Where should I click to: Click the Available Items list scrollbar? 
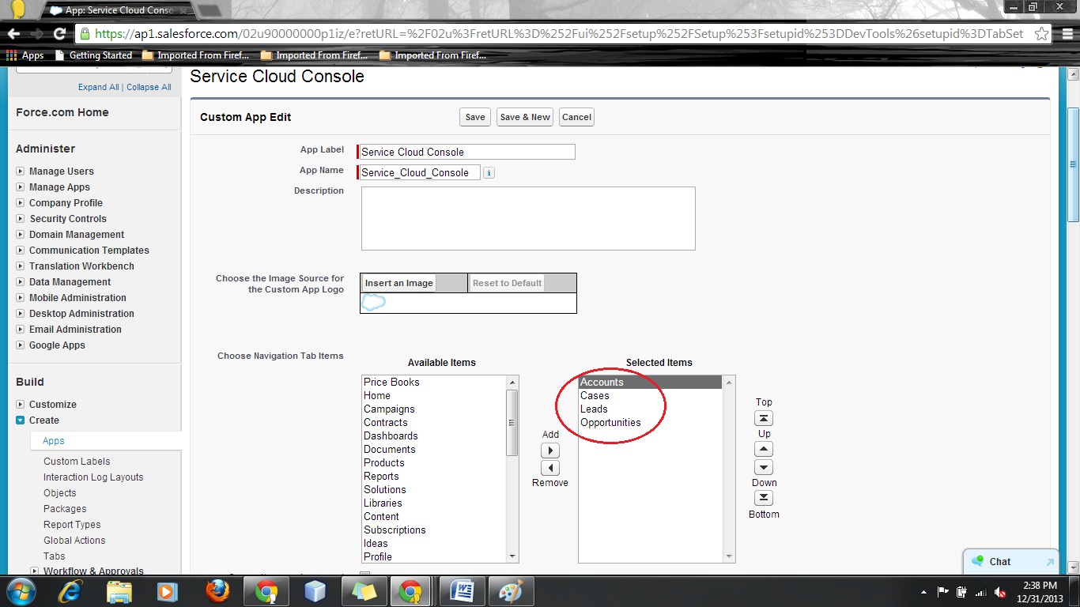click(512, 469)
